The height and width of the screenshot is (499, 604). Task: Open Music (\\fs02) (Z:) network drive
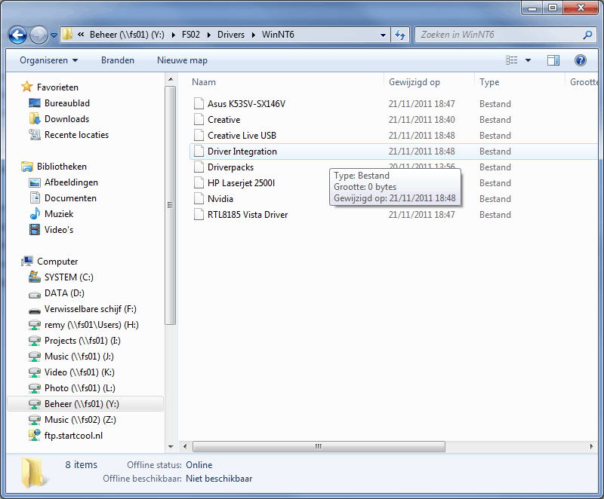(80, 419)
